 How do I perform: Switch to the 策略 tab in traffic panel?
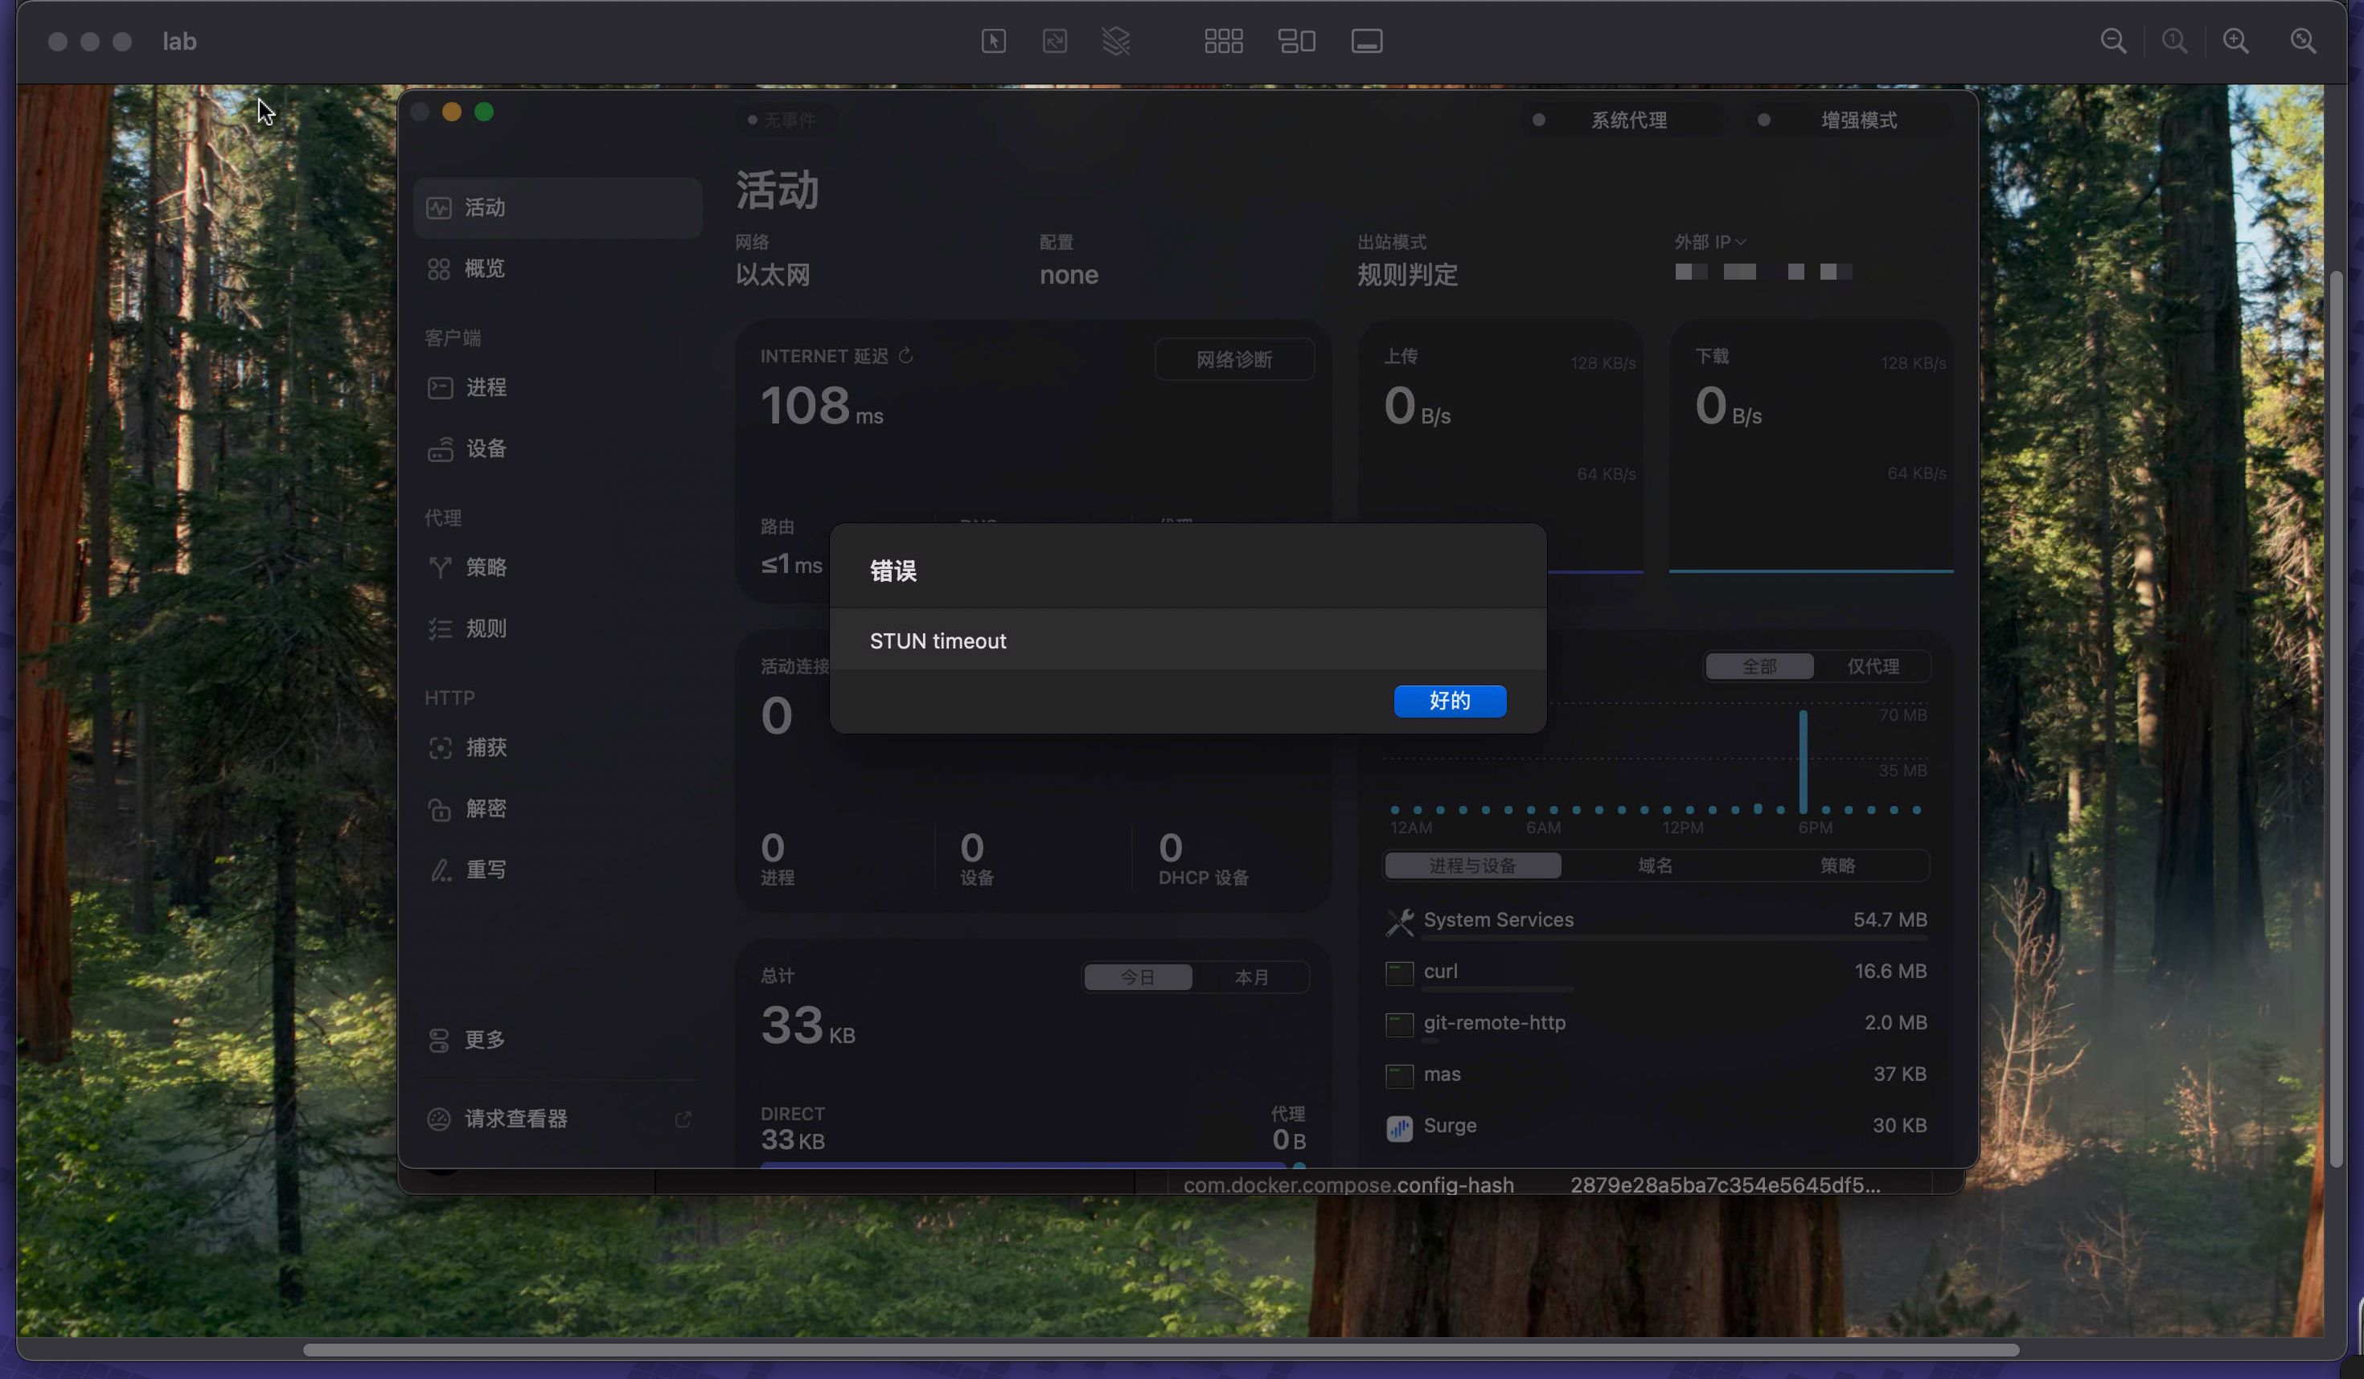[x=1837, y=865]
